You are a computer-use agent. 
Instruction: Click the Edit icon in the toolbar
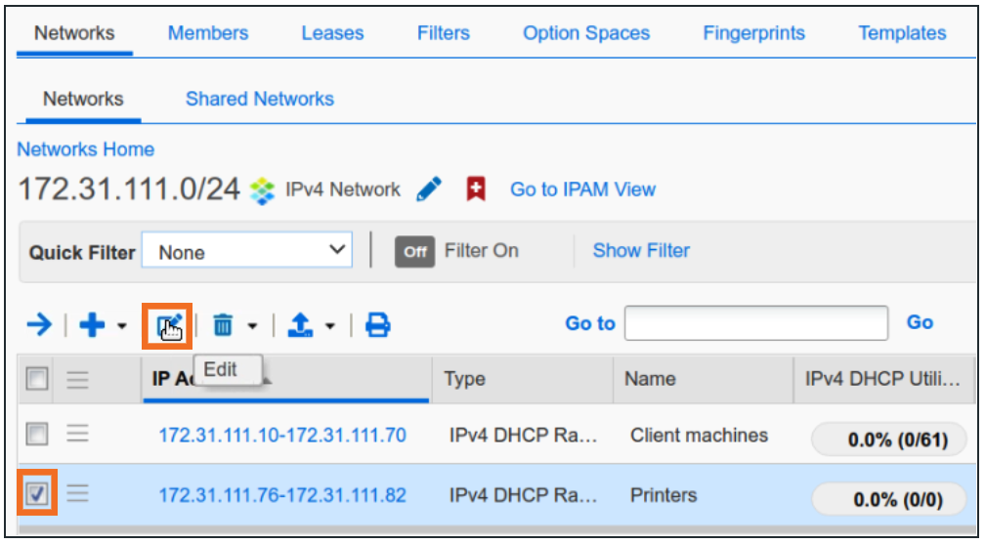(x=167, y=325)
